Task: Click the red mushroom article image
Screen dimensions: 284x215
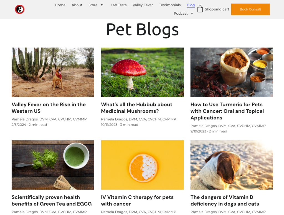Action: [x=142, y=72]
